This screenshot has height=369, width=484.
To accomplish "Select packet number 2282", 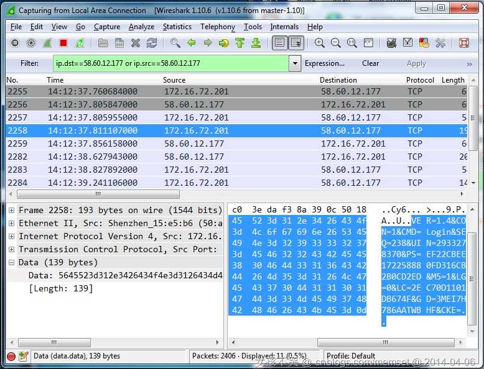I will 236,157.
